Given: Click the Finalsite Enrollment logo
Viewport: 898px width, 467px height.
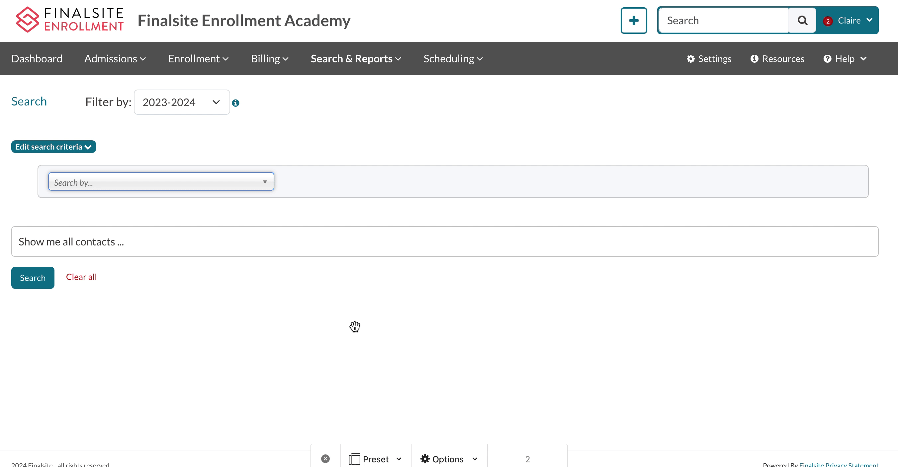Looking at the screenshot, I should pyautogui.click(x=70, y=20).
